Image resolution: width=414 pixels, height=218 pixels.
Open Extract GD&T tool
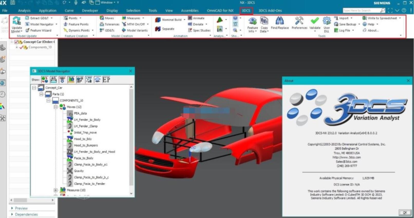(39, 18)
